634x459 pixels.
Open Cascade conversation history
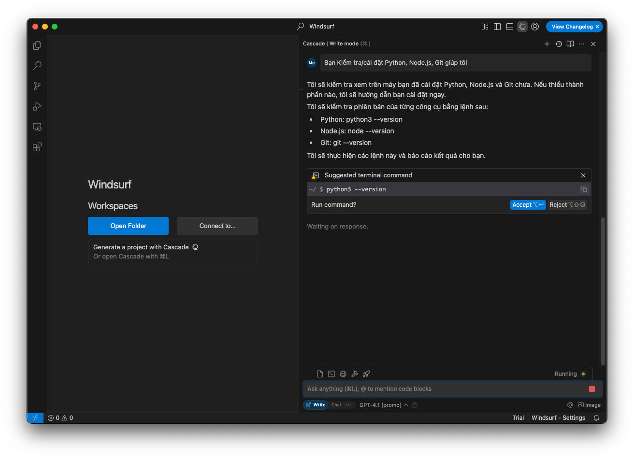pyautogui.click(x=559, y=44)
